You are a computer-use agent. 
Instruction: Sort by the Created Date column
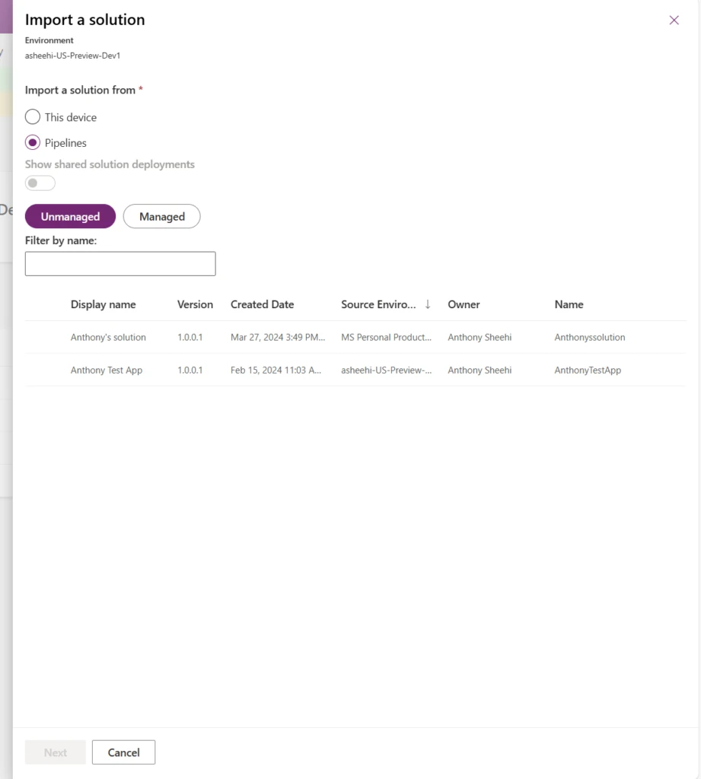[x=262, y=304]
